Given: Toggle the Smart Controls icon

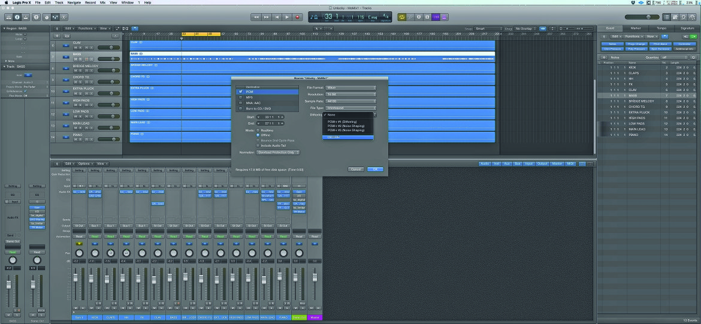Looking at the screenshot, I should (46, 17).
